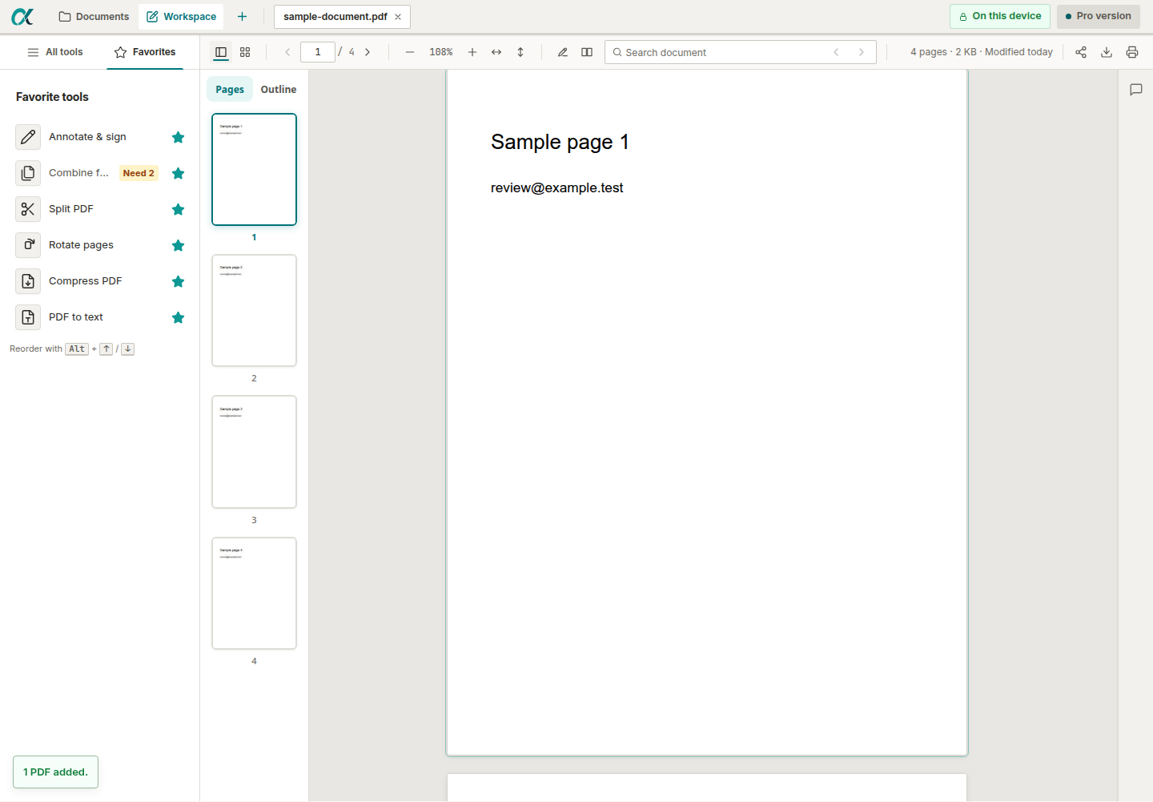The height and width of the screenshot is (802, 1153).
Task: Select page 2 thumbnail
Action: (254, 310)
